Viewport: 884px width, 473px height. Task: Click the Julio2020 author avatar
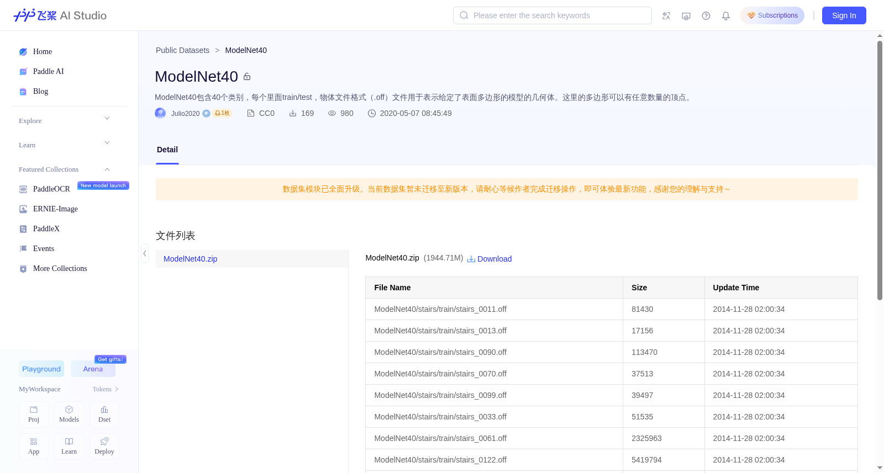coord(160,113)
